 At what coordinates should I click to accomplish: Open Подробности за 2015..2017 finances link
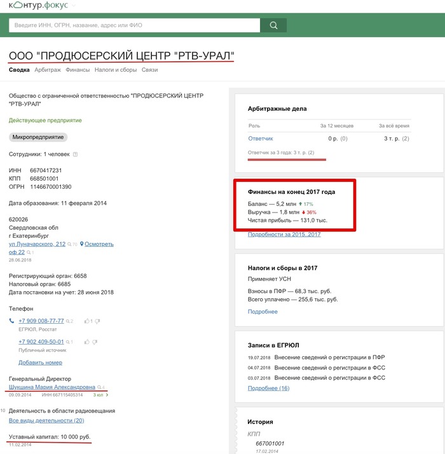[x=284, y=235]
